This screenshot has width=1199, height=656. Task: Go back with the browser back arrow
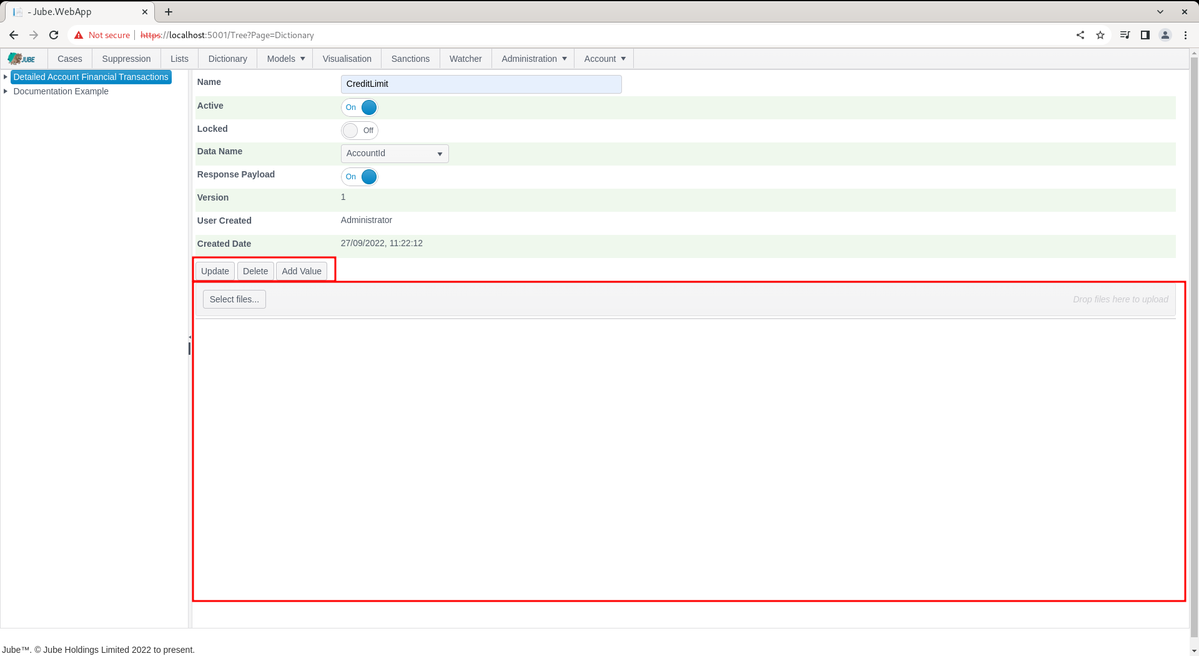pos(14,35)
